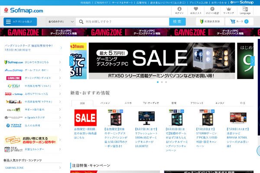260x173 pixels.
Task: Show the next carousel banner arrow
Action: point(252,61)
